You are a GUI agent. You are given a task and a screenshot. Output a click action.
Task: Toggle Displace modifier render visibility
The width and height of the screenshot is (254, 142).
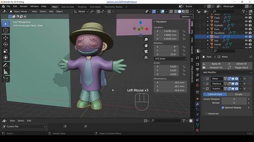coord(237,84)
